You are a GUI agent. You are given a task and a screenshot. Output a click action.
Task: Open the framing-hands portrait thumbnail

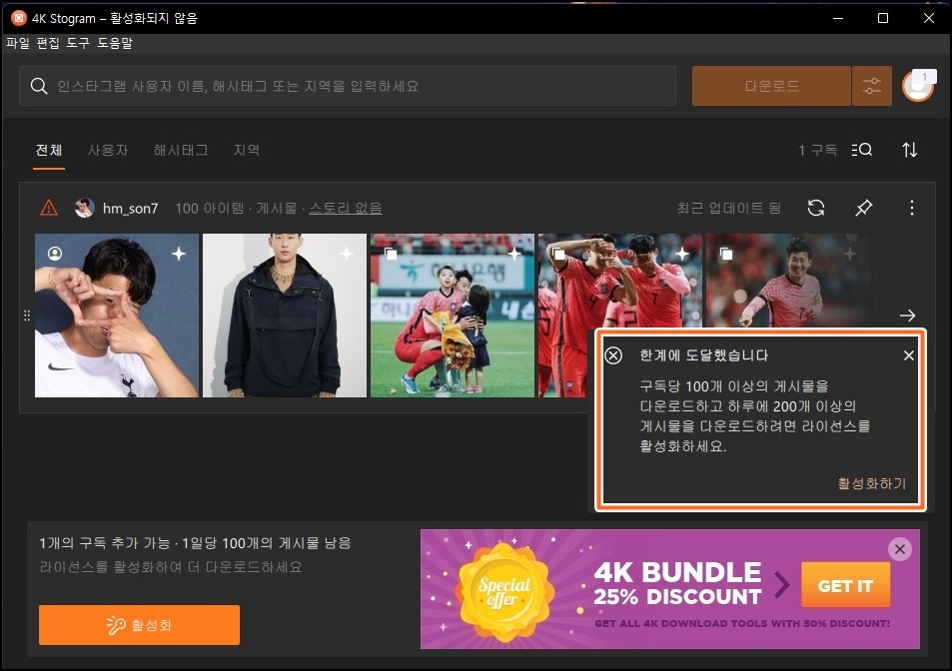(x=117, y=316)
